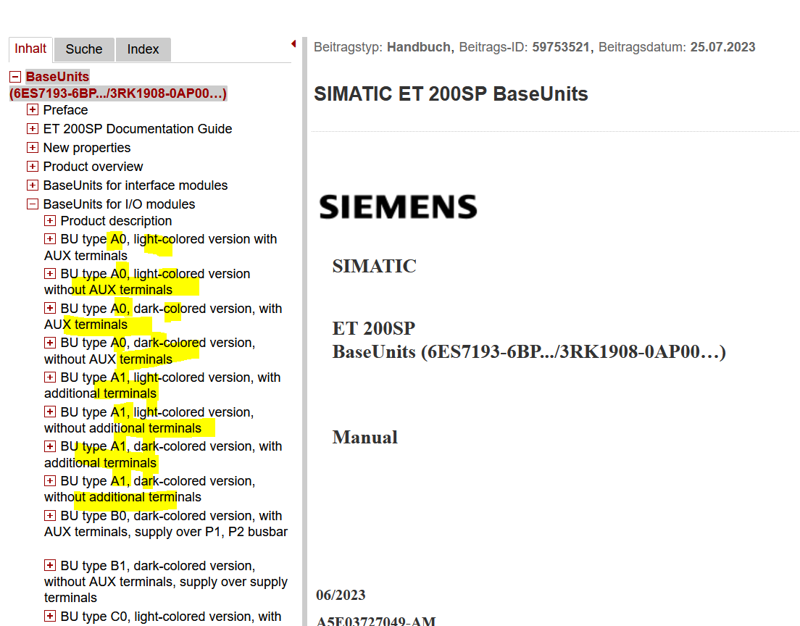
Task: Collapse the navigation panel with the red arrow
Action: pos(293,44)
